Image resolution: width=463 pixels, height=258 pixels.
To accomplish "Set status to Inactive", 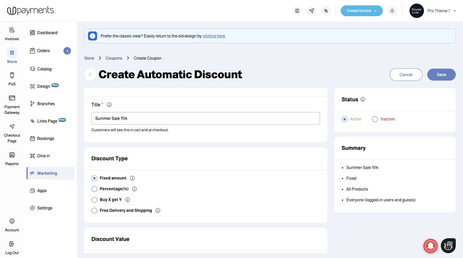I will pos(375,119).
